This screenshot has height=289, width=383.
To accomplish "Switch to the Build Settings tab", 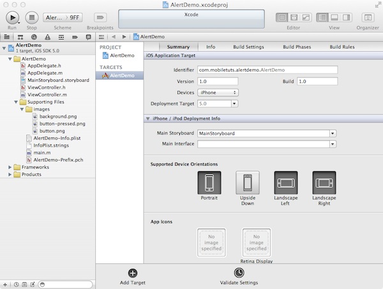I will pyautogui.click(x=248, y=47).
